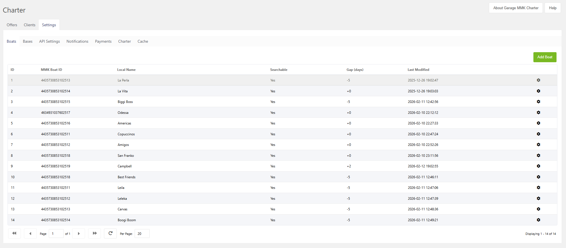Screen dimensions: 566x248
Task: Sort by the Searchable column header
Action: point(279,70)
